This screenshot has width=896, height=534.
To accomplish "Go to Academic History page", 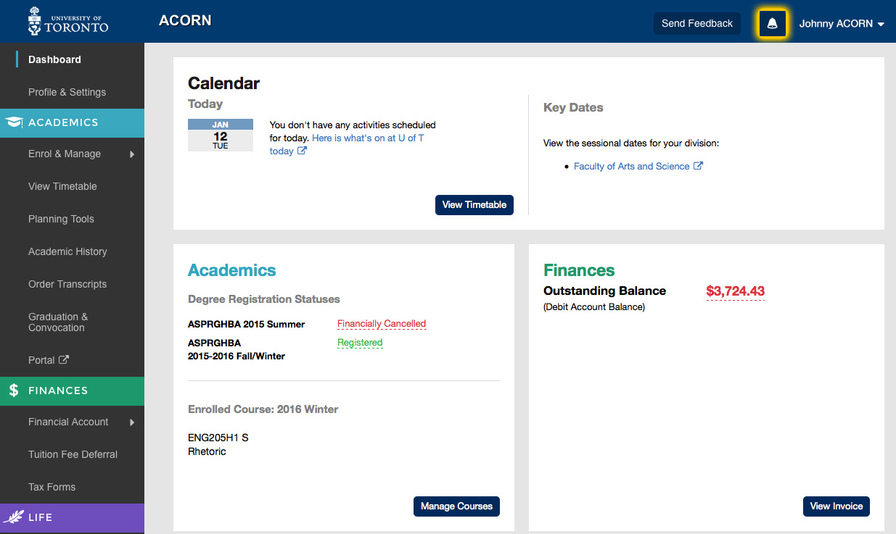I will point(67,251).
